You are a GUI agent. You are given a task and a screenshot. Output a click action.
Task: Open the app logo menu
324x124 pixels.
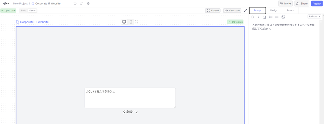point(6,4)
